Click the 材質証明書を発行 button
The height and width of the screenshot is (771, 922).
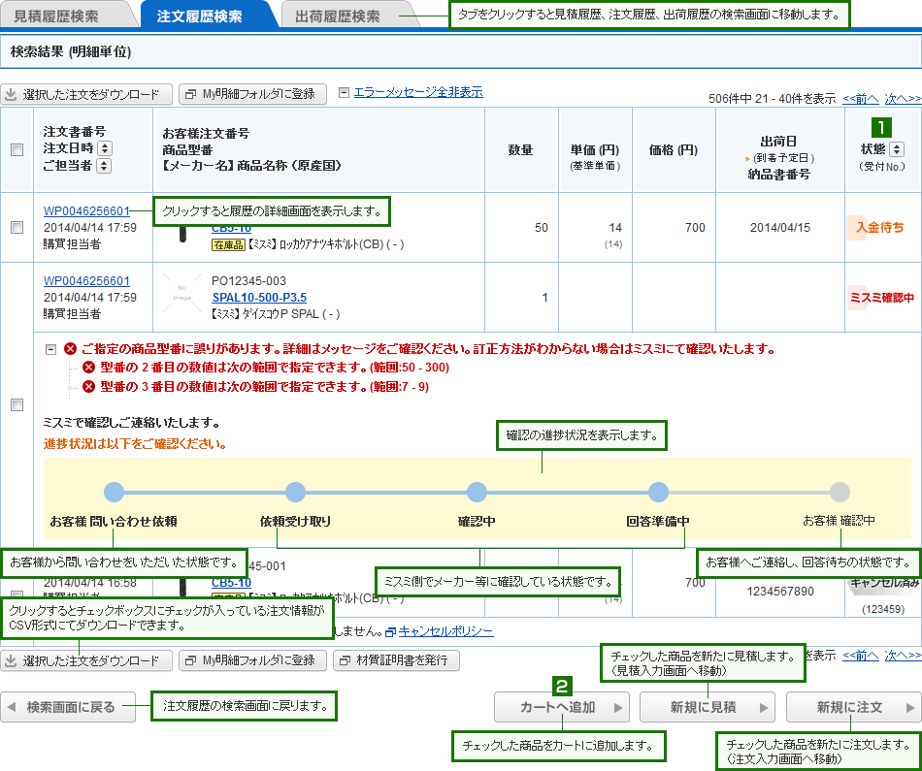[396, 660]
